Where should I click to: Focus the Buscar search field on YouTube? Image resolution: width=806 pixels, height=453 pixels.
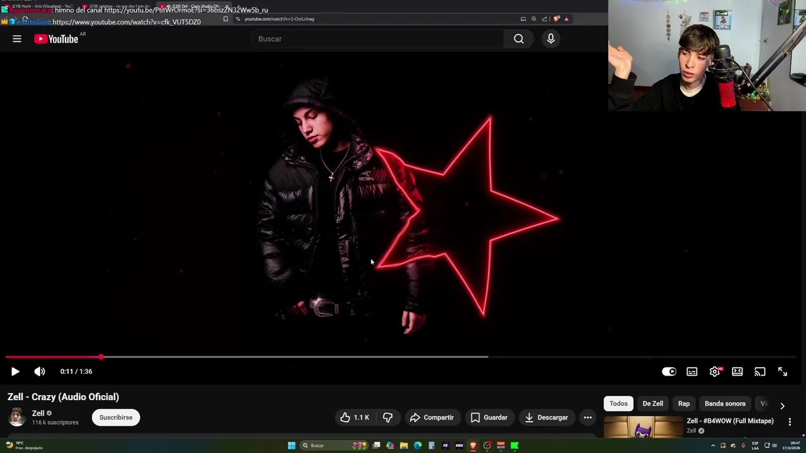tap(377, 39)
